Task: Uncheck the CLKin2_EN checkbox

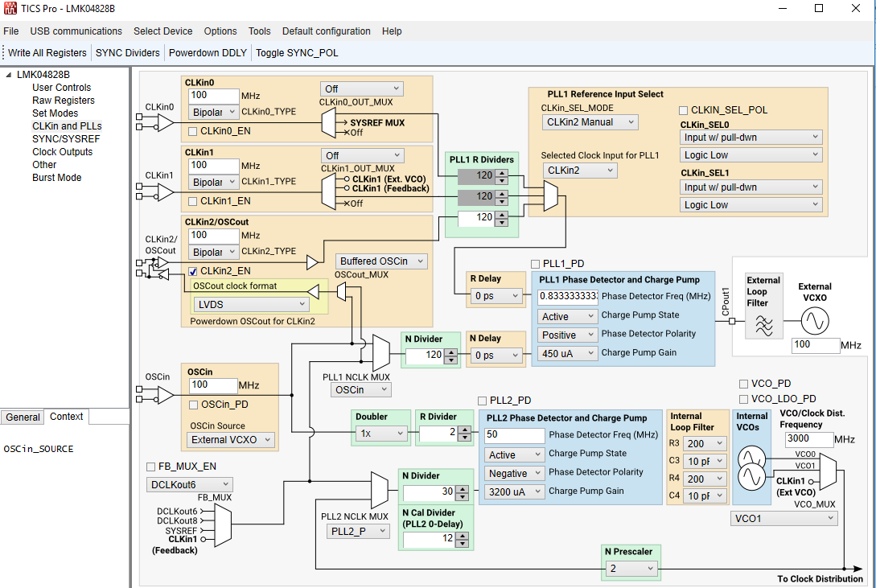Action: pos(193,271)
